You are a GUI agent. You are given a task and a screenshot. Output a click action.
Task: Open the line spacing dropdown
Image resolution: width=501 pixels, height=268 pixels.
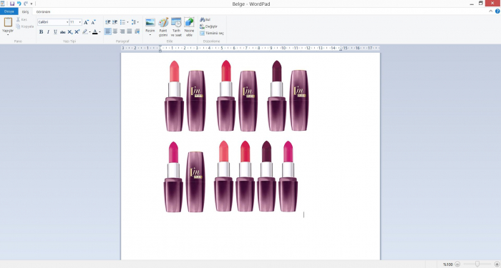coord(135,22)
